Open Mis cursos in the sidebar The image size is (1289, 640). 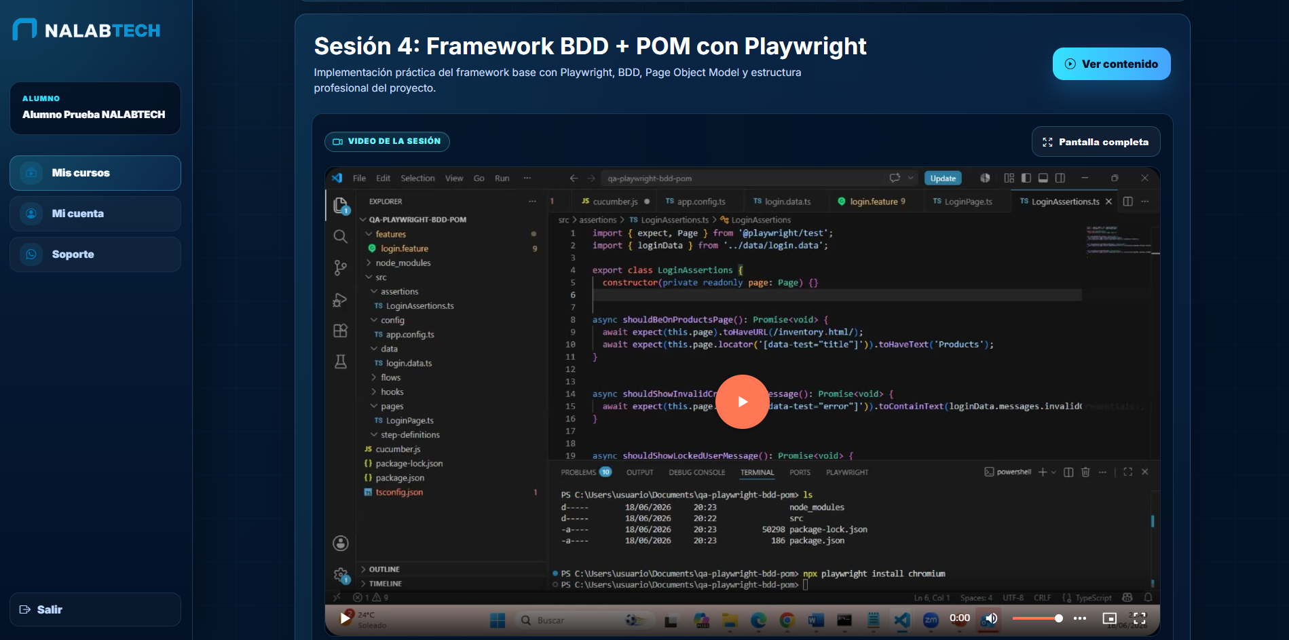click(x=95, y=173)
